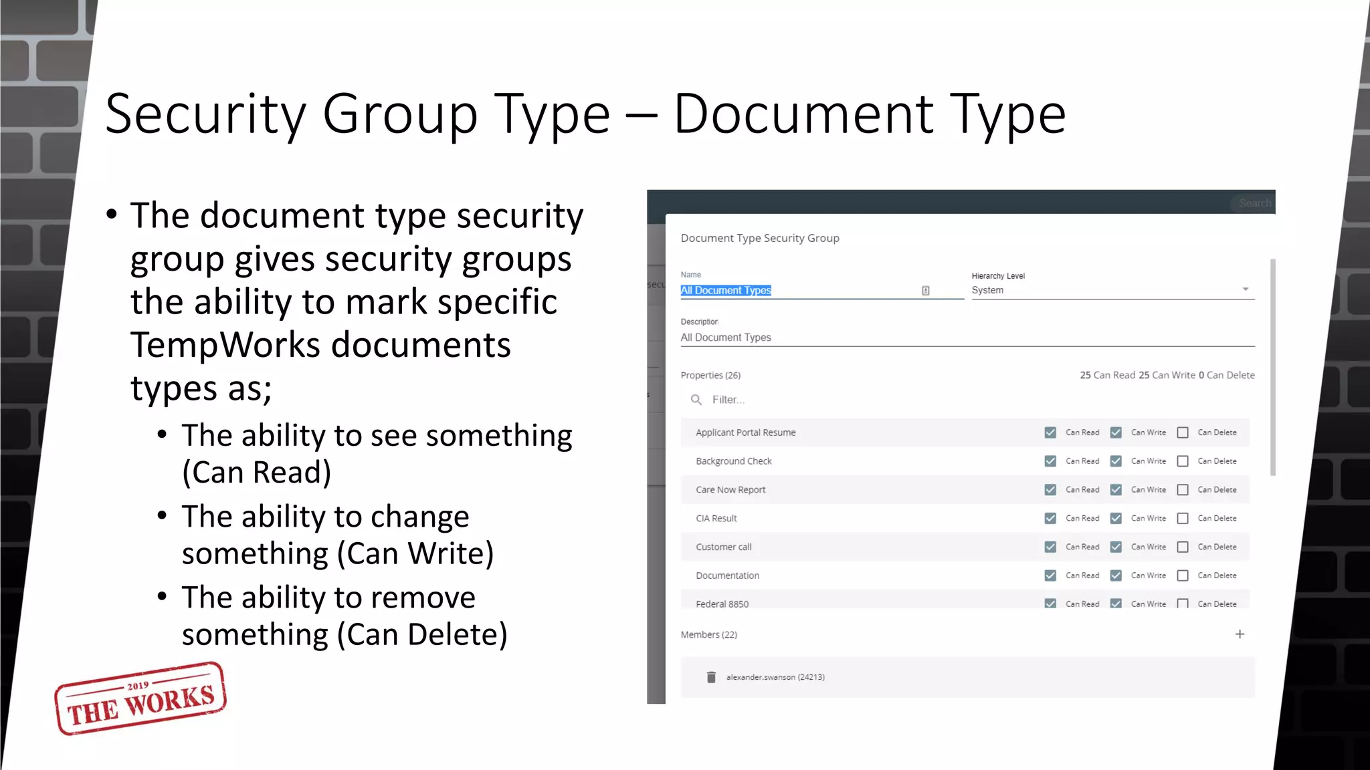Check Can Delete for Customer call
The width and height of the screenshot is (1370, 770).
[1183, 547]
